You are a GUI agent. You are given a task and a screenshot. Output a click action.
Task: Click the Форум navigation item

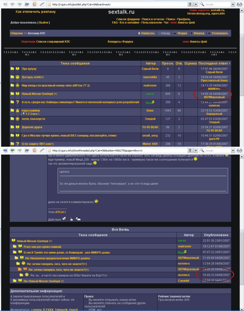[x=180, y=33]
